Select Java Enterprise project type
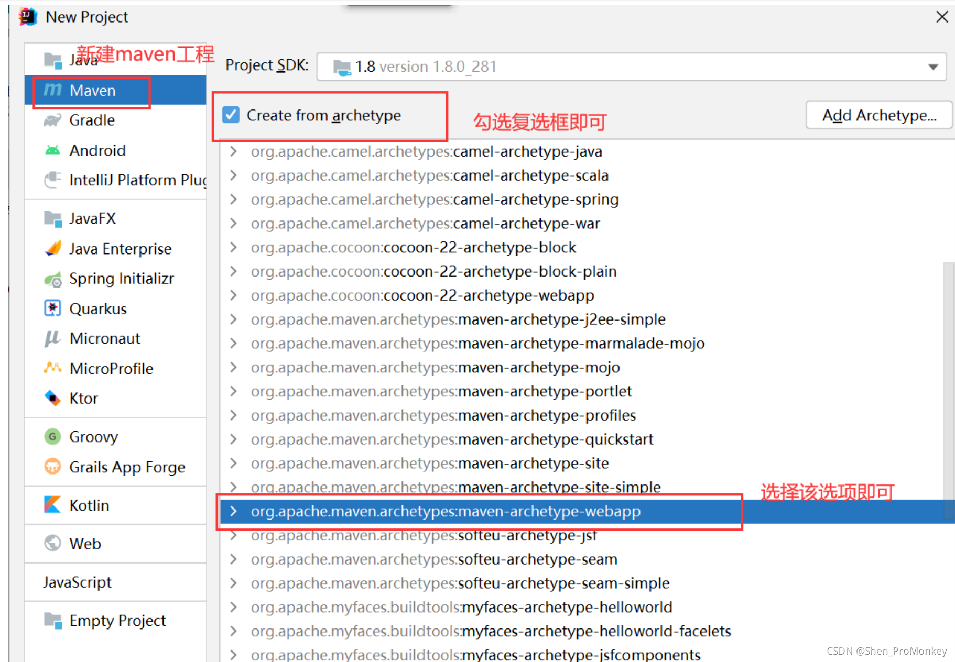Image resolution: width=955 pixels, height=662 pixels. point(115,248)
